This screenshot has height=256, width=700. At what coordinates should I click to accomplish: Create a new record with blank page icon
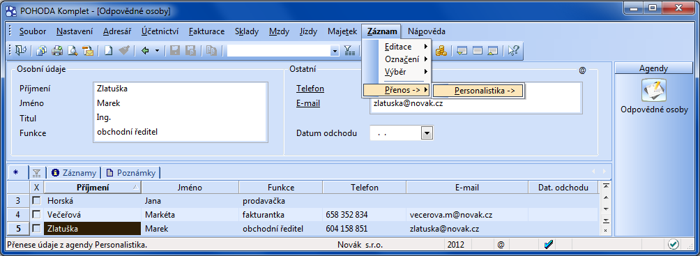[108, 50]
